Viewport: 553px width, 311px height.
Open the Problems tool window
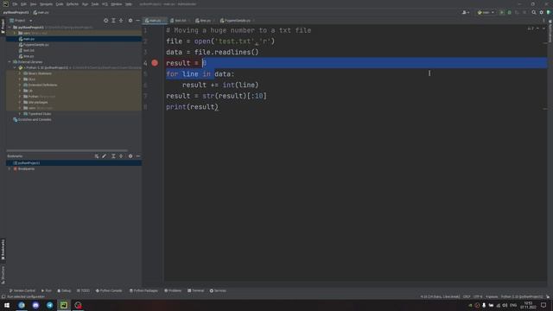(173, 290)
